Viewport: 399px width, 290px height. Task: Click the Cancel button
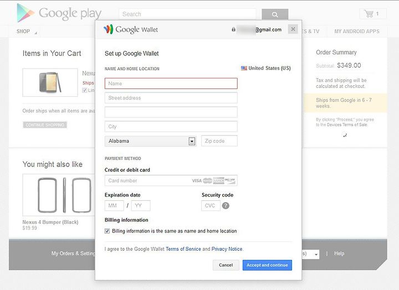(x=226, y=265)
